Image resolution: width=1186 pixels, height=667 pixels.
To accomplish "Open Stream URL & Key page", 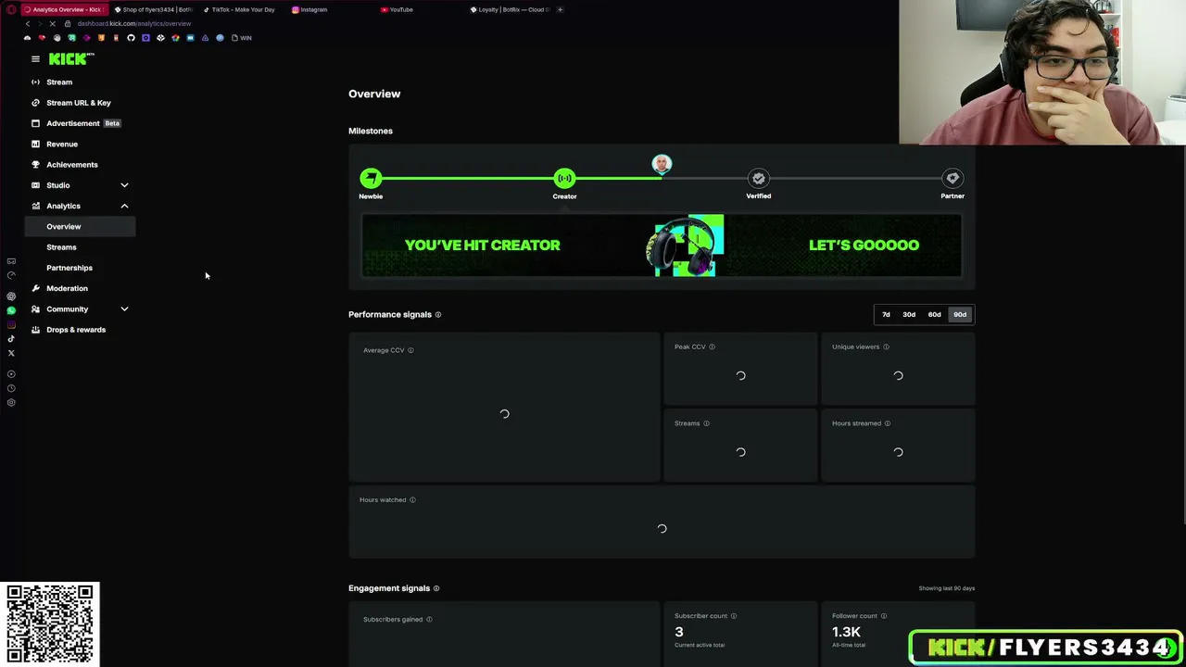I will [x=79, y=103].
